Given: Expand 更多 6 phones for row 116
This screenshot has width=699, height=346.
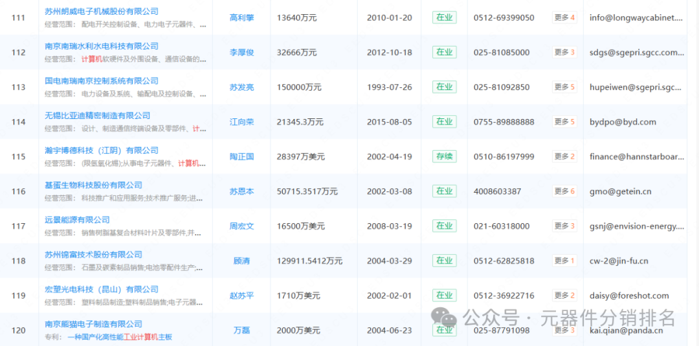Looking at the screenshot, I should [x=564, y=191].
